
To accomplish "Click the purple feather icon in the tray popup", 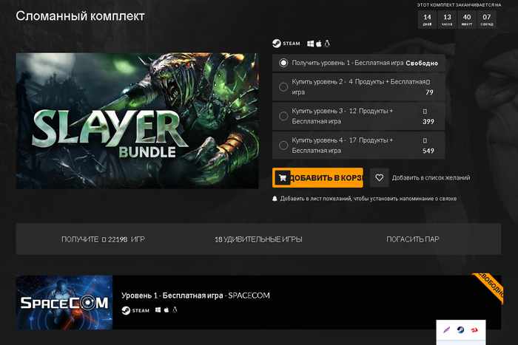I will coord(446,331).
